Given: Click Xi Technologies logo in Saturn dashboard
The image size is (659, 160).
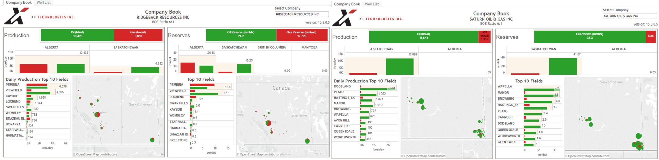Looking at the screenshot, I should (x=367, y=18).
